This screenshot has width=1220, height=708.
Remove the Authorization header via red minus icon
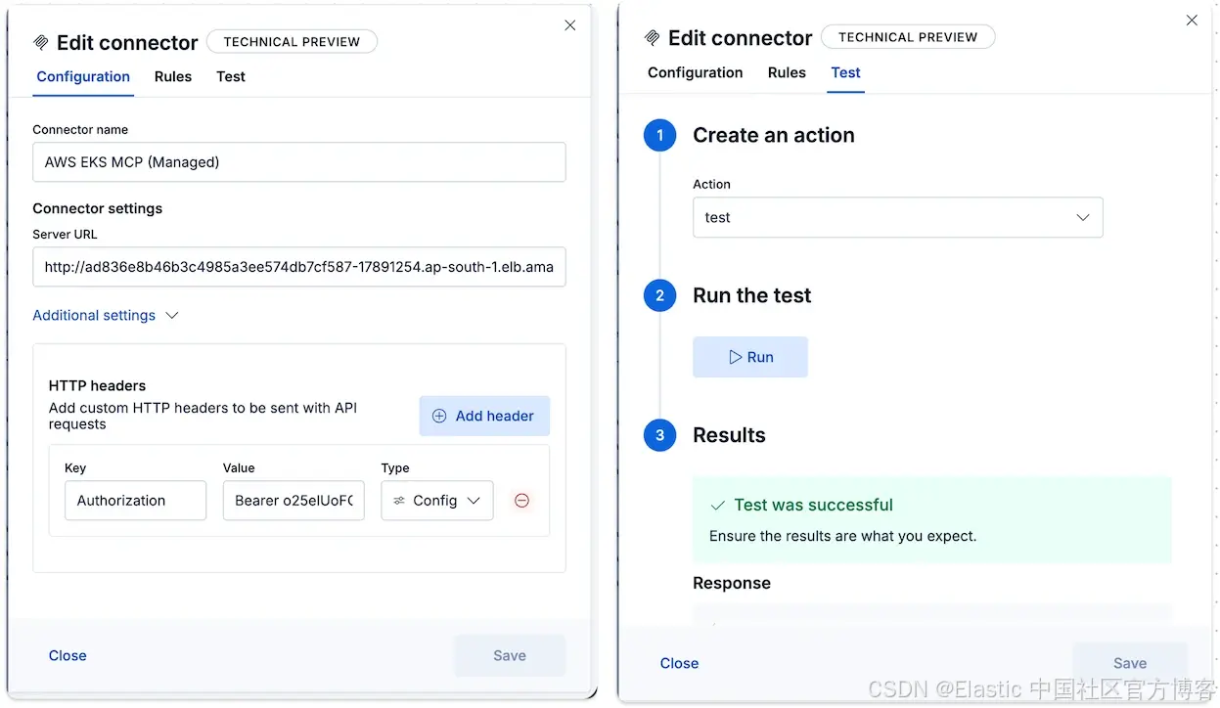click(521, 501)
